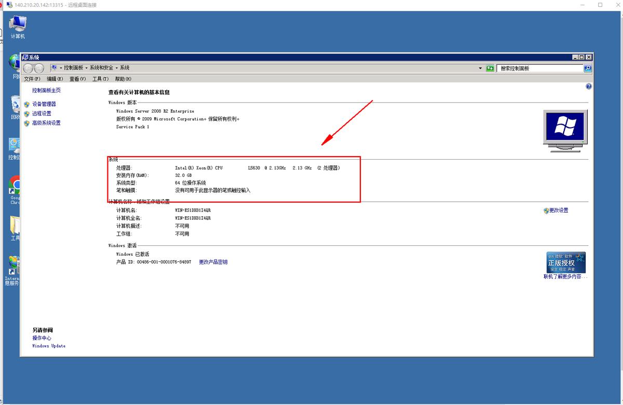Click the search magnifier in the search box
Viewport: 623px width, 405px height.
[x=587, y=68]
